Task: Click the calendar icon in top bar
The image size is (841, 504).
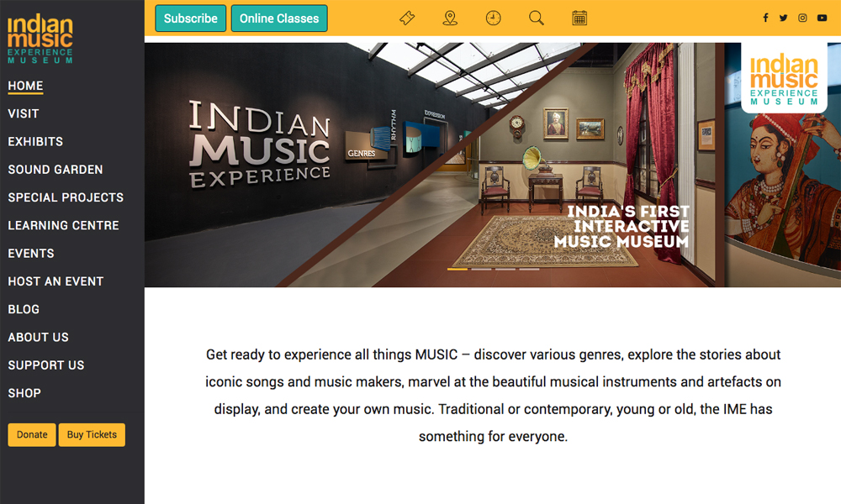Action: point(579,18)
